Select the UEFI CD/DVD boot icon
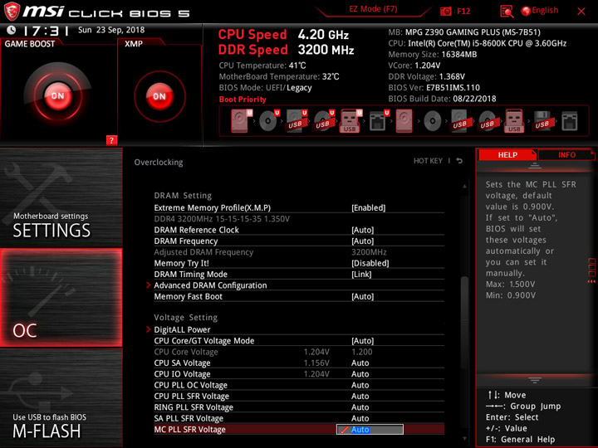The height and width of the screenshot is (448, 598). click(269, 121)
